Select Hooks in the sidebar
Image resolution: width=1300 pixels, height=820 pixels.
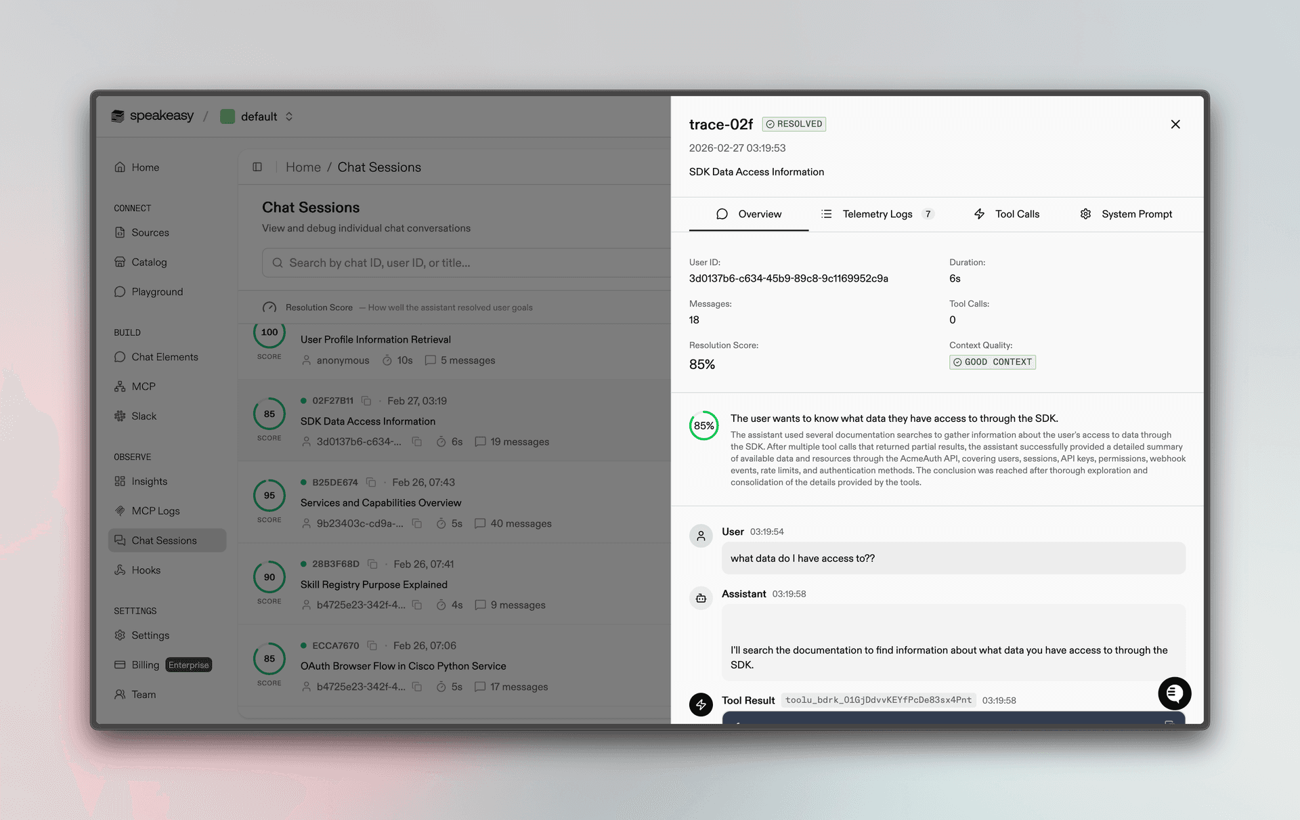(x=145, y=569)
